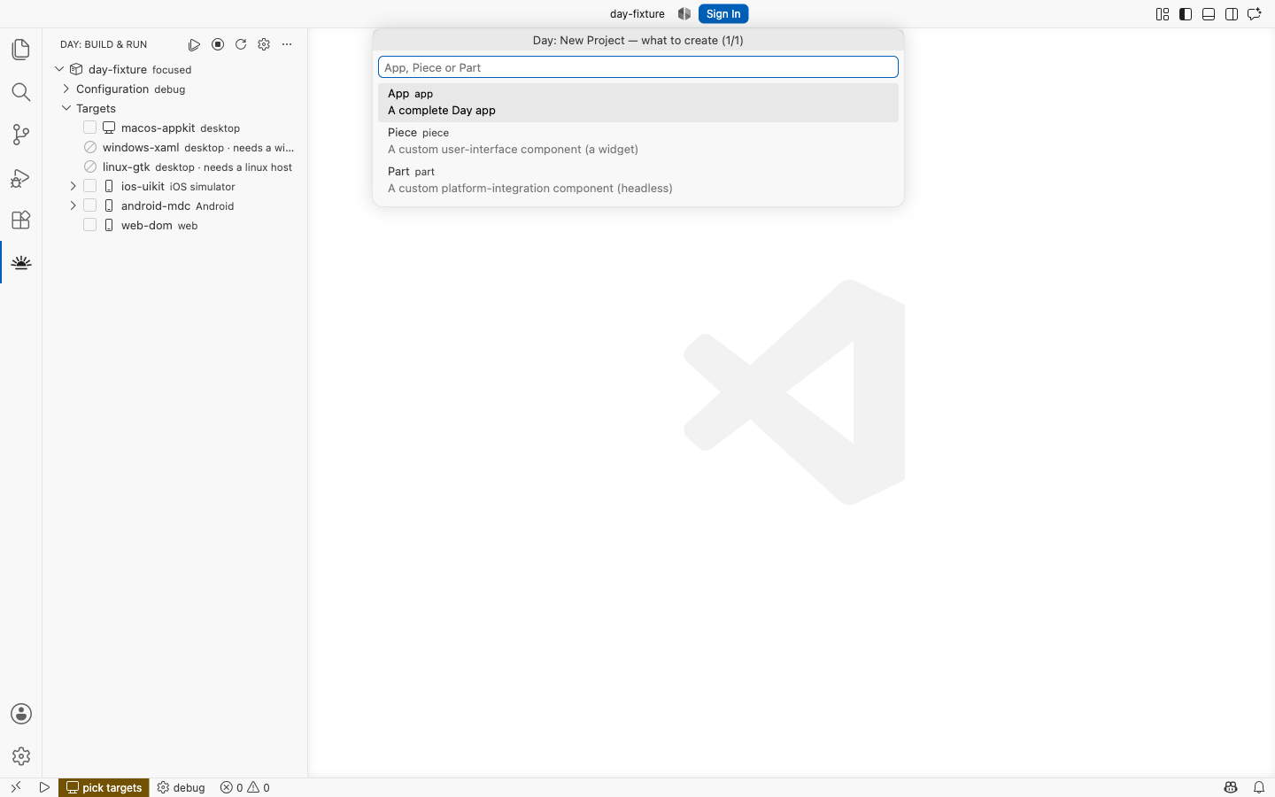The image size is (1275, 797).
Task: Click the DAY: BUILD & RUN panel title
Action: click(x=104, y=44)
